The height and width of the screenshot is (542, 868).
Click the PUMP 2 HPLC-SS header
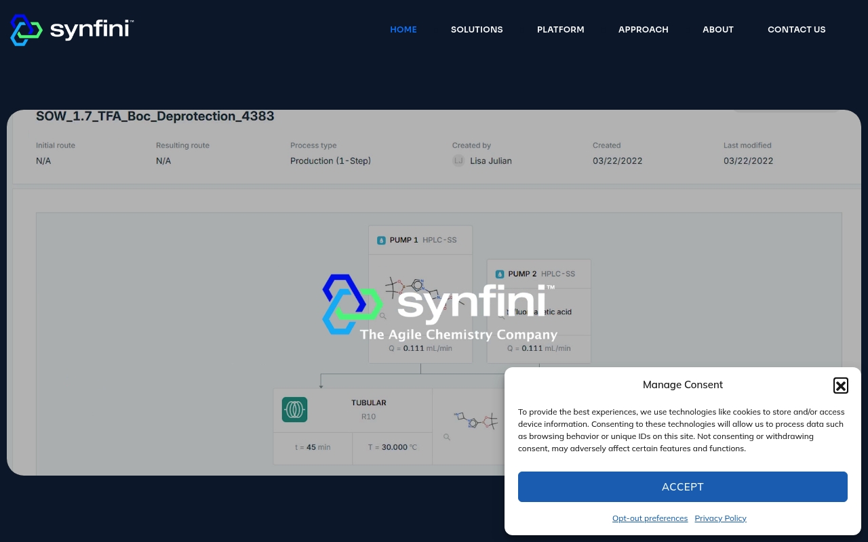(x=539, y=274)
